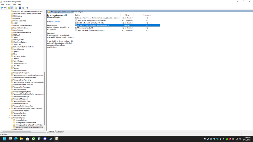The image size is (253, 142).
Task: Go back using the blue Back arrow
Action: click(2, 8)
